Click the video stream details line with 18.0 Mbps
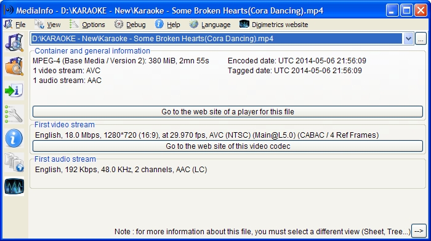The width and height of the screenshot is (431, 241). click(207, 135)
